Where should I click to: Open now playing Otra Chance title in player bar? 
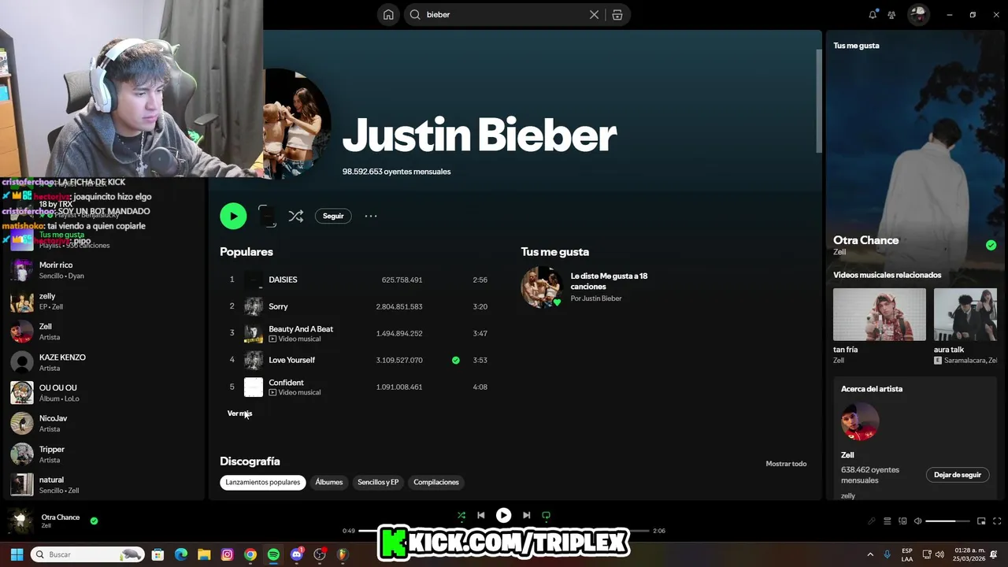61,517
